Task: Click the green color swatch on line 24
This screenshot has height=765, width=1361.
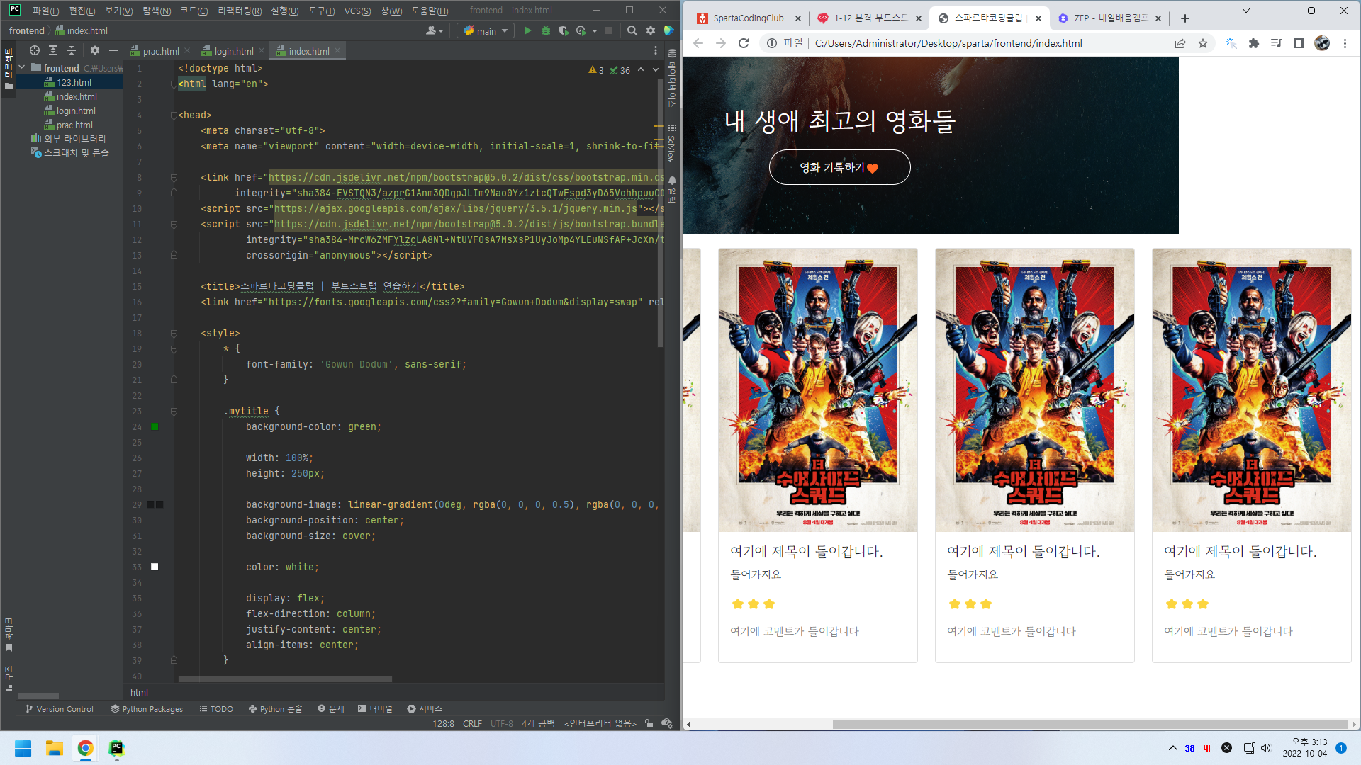Action: (x=155, y=426)
